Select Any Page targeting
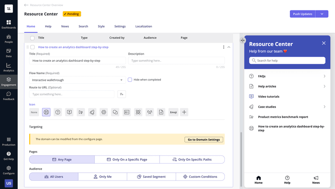 [x=62, y=159]
